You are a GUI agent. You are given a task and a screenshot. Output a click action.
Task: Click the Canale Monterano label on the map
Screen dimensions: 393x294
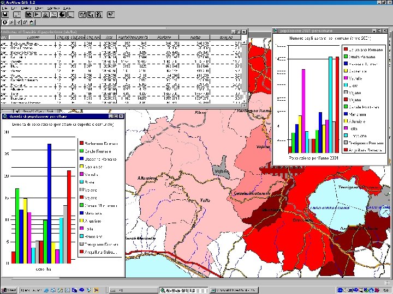(252, 193)
